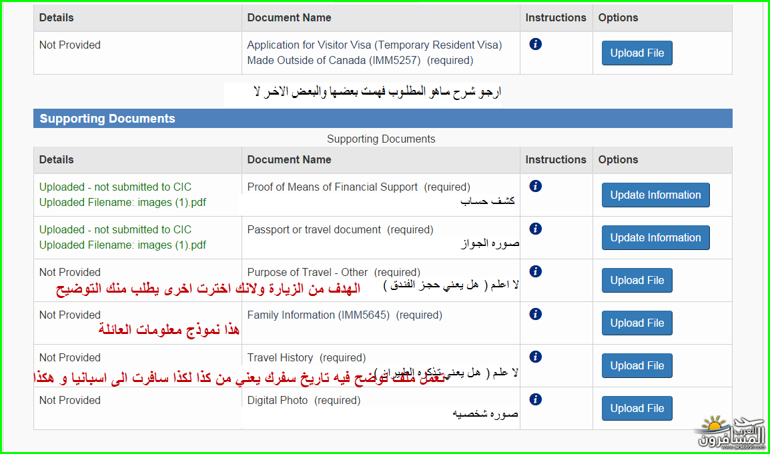Click uploaded filename in Financial Support row

123,202
